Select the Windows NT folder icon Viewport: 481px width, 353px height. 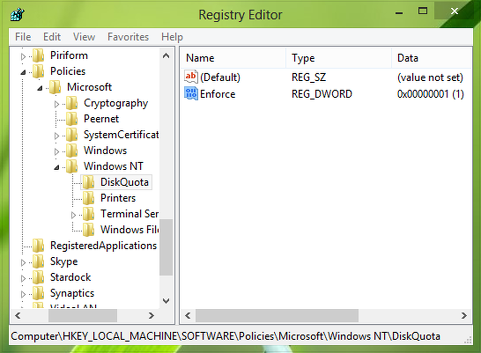coord(72,166)
